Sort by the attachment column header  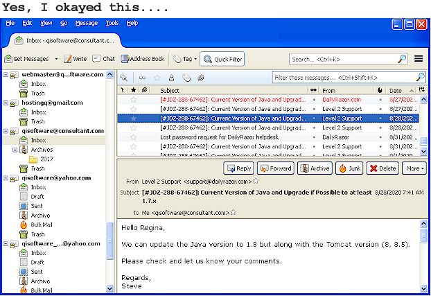144,90
